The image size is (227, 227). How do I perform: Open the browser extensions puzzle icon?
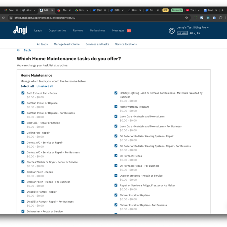pos(221,18)
